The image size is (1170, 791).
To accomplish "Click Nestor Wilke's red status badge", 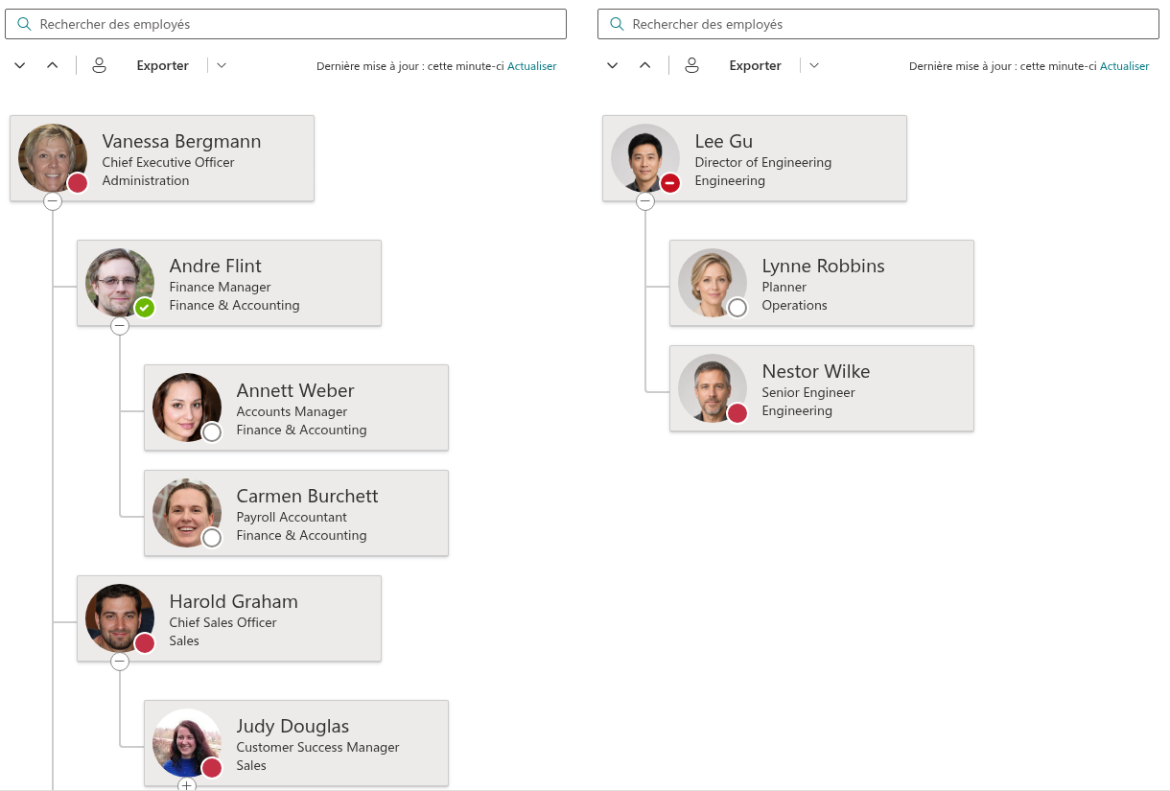I will click(x=737, y=413).
